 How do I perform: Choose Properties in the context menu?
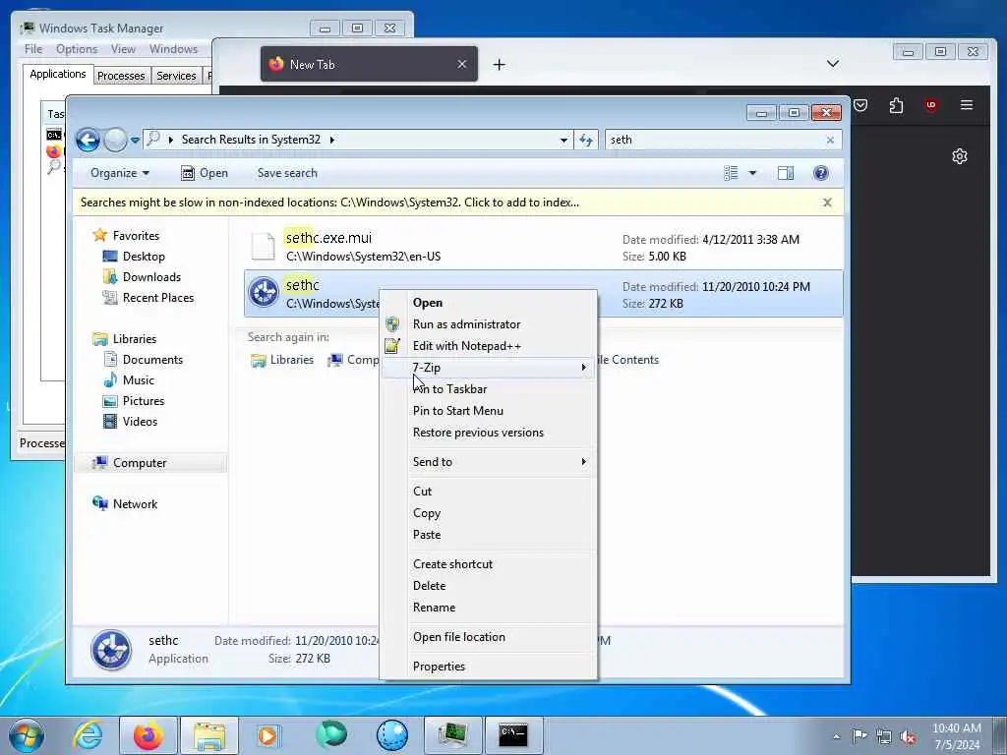tap(489, 667)
